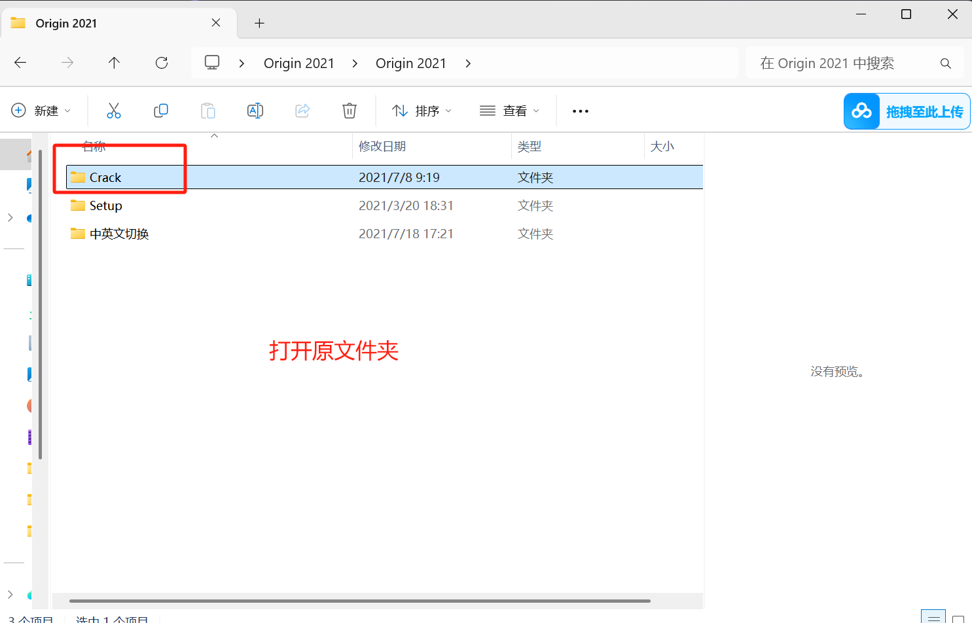Screen dimensions: 972x623
Task: Navigate up one folder level
Action: [114, 62]
